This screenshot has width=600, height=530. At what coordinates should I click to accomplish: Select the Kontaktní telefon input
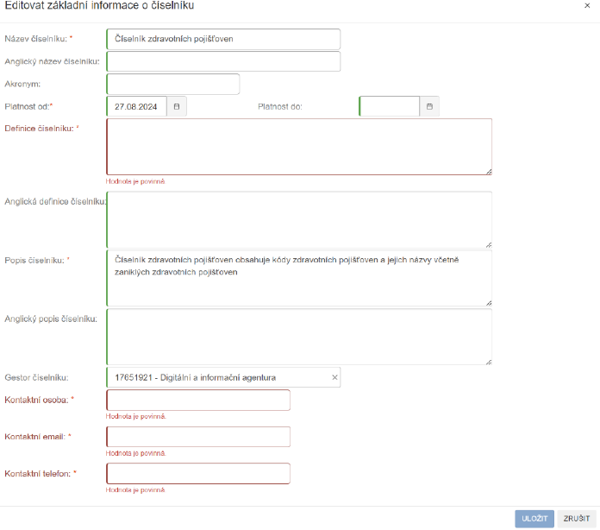[198, 473]
